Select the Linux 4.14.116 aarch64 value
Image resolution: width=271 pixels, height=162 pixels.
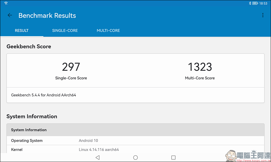click(99, 150)
